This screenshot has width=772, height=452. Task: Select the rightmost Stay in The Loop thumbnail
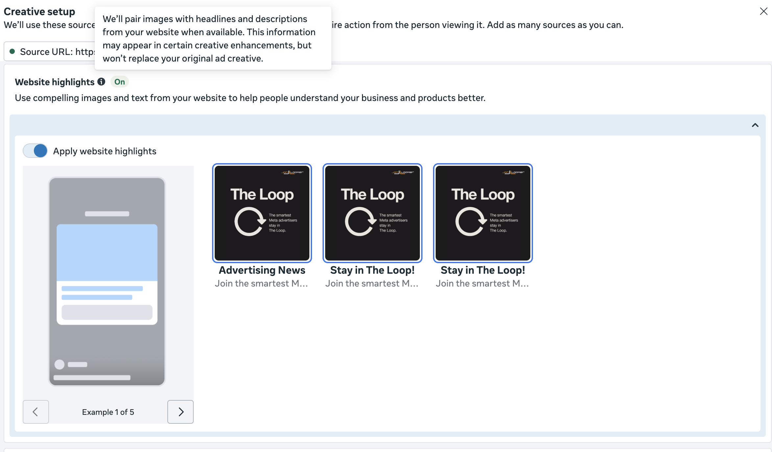pyautogui.click(x=483, y=213)
